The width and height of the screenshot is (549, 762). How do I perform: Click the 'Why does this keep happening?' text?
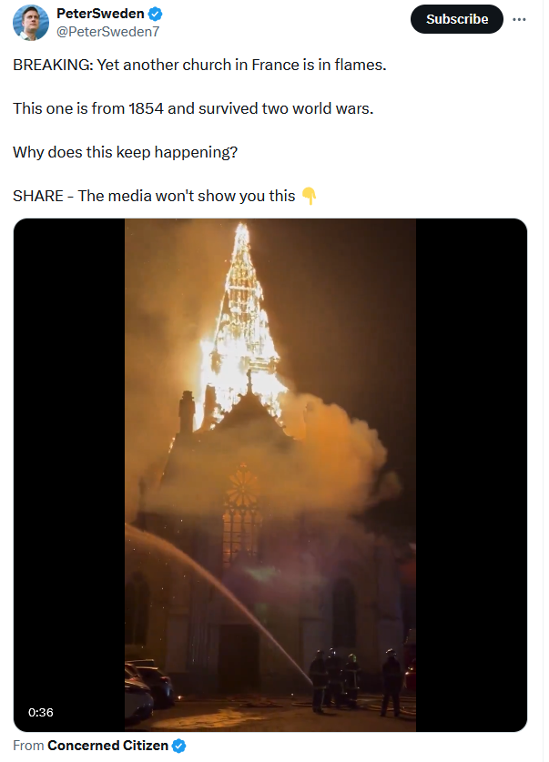[126, 152]
